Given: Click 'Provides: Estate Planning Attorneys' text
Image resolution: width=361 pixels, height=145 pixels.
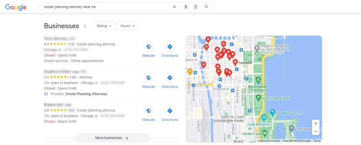Looking at the screenshot, I should click(x=79, y=94).
